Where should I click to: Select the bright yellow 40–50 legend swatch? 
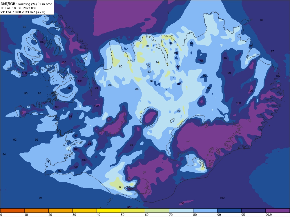109,211
